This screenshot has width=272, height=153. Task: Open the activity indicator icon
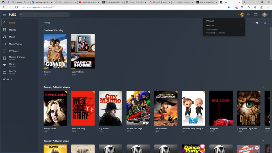(x=242, y=15)
